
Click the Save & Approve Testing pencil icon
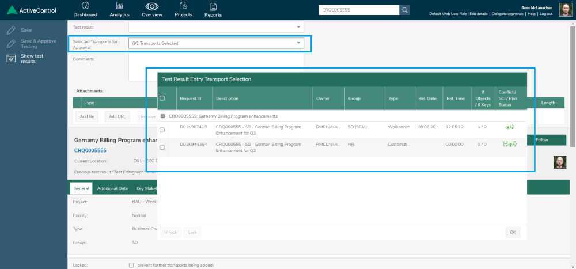tap(11, 44)
